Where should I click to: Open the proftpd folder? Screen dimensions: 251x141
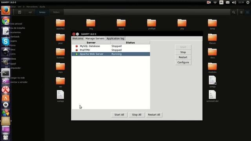pyautogui.click(x=152, y=24)
